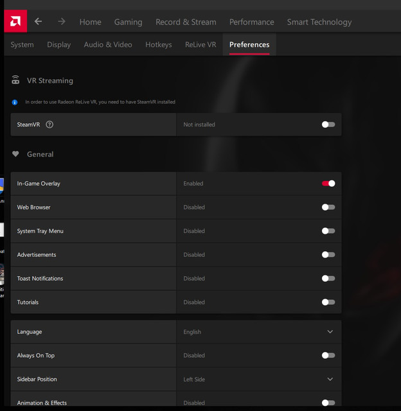Click the 'In-Game Overlay' label
Viewport: 401px width, 411px height.
tap(39, 184)
